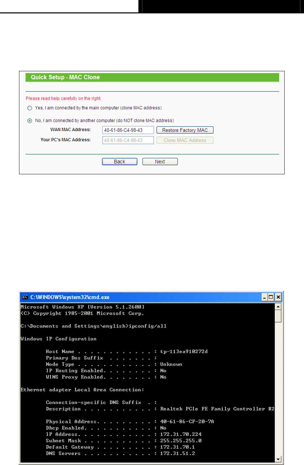
Task: Click the 'Connection-specific DNS Suffix' line
Action: 102,402
